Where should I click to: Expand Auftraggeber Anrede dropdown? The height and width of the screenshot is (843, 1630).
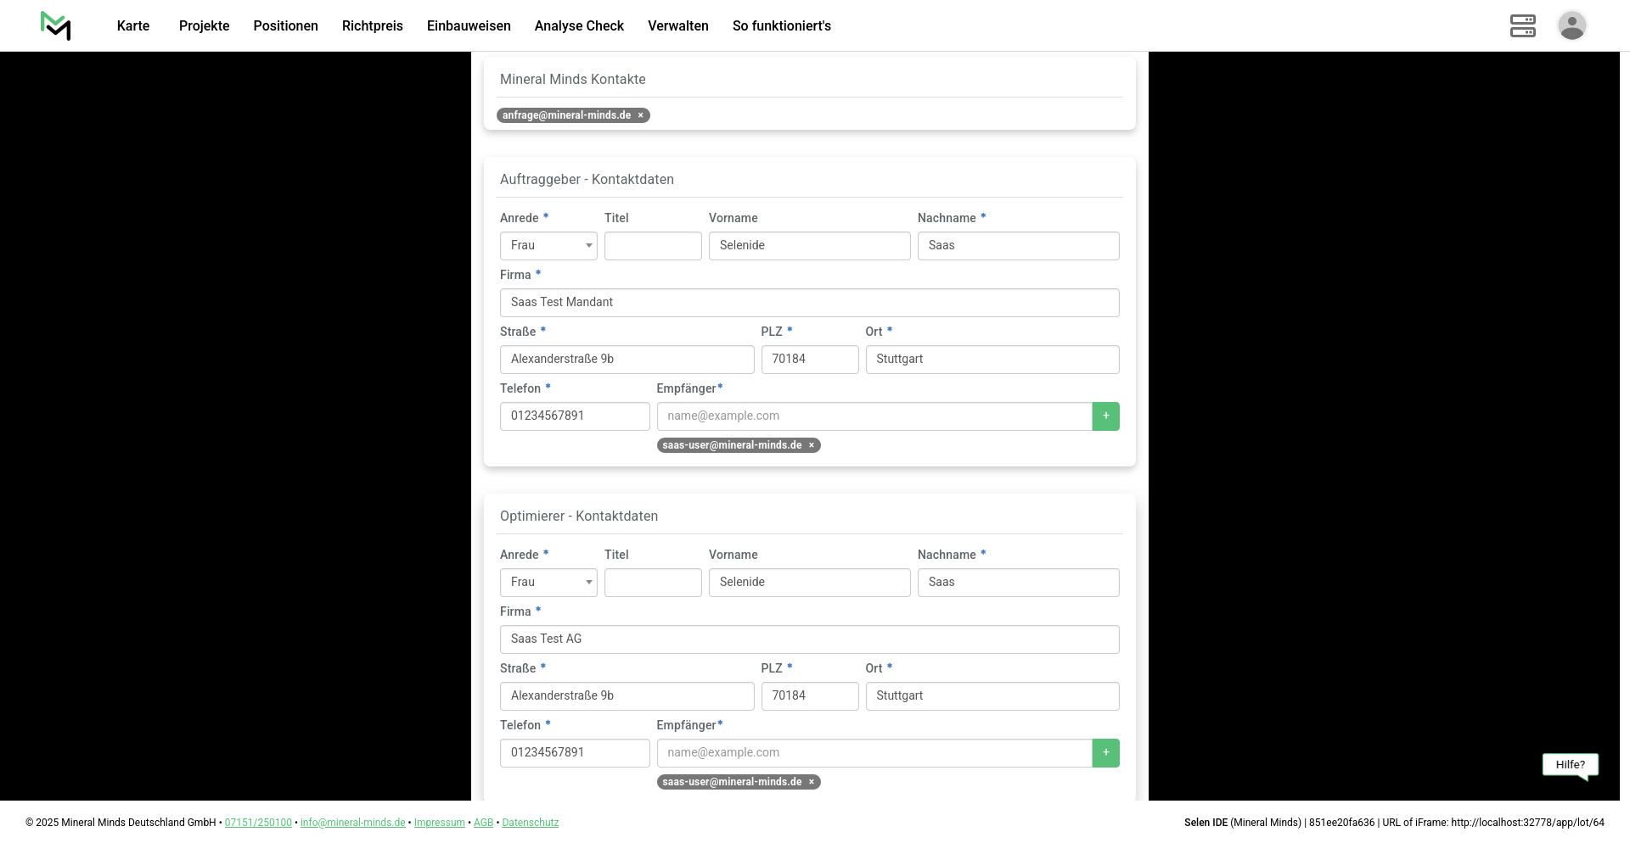548,246
